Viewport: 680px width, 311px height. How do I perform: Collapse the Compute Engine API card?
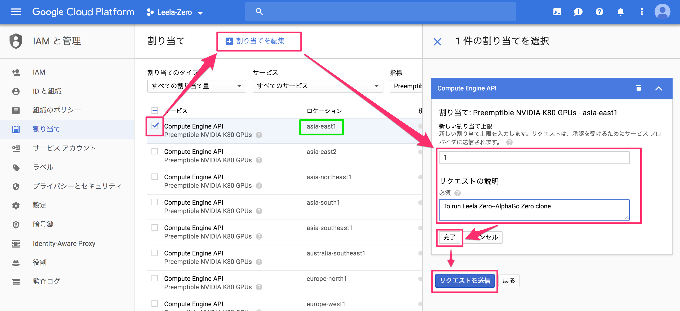659,88
